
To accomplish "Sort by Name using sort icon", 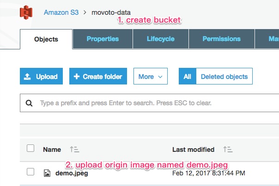I will 74,150.
